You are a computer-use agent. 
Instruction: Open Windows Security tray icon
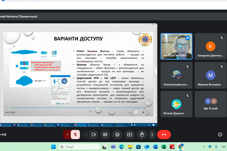pos(210,147)
